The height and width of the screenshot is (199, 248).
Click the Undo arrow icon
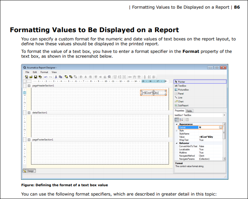(x=46, y=77)
